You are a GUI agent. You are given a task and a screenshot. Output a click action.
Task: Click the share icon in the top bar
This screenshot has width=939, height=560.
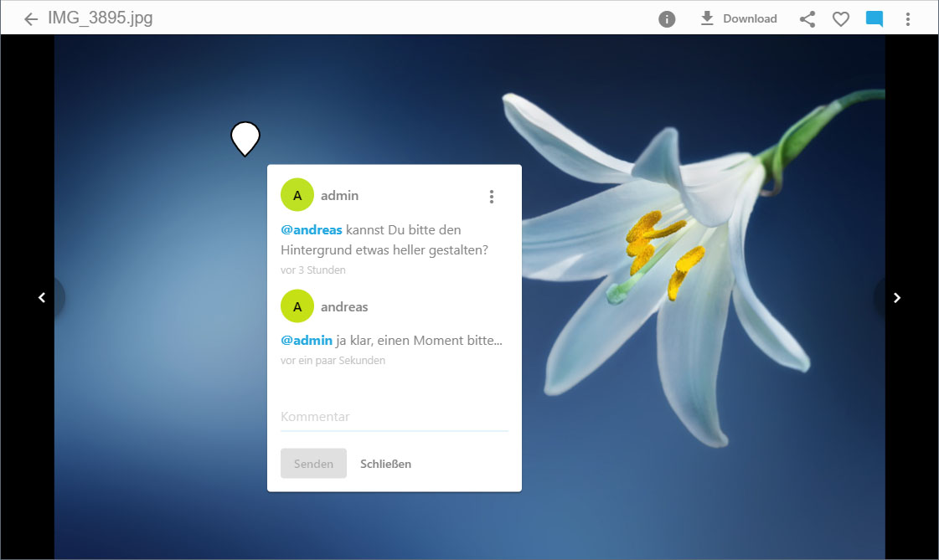807,18
